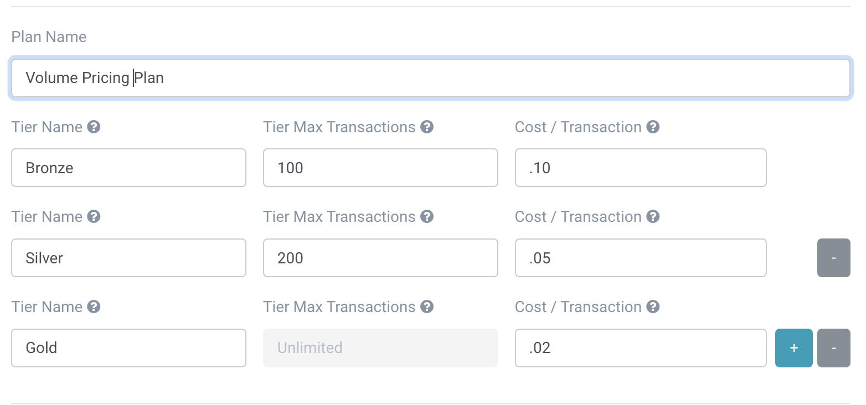Click help icon beside Bronze Tier Name label
The height and width of the screenshot is (405, 866).
point(94,127)
